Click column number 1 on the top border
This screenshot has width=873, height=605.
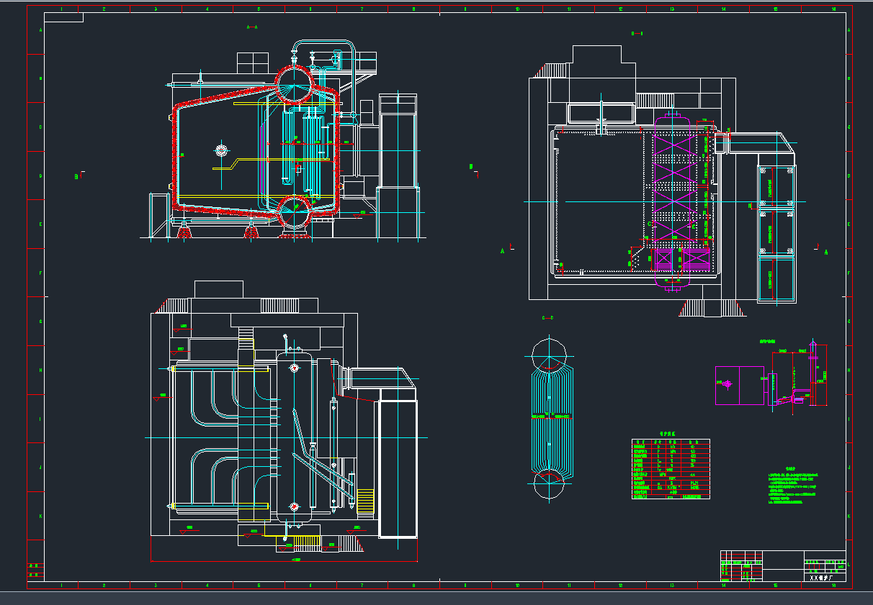pos(61,10)
